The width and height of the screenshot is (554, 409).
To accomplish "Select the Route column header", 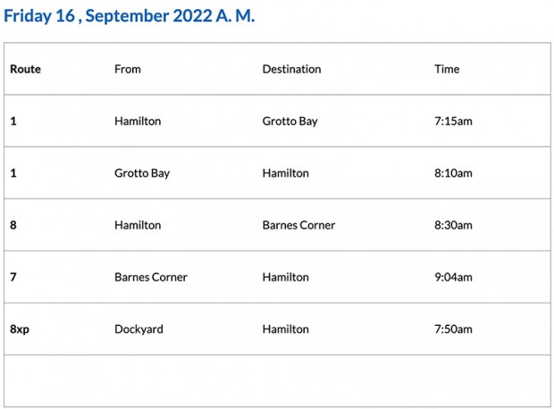I will click(x=25, y=69).
